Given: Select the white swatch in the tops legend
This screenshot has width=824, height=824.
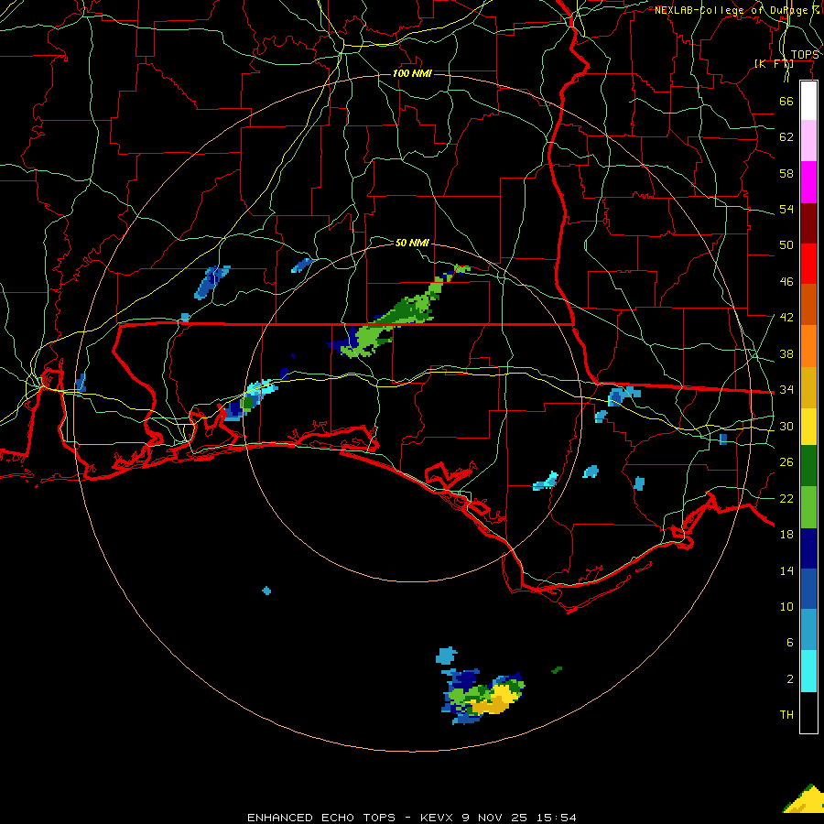Looking at the screenshot, I should pos(808,101).
